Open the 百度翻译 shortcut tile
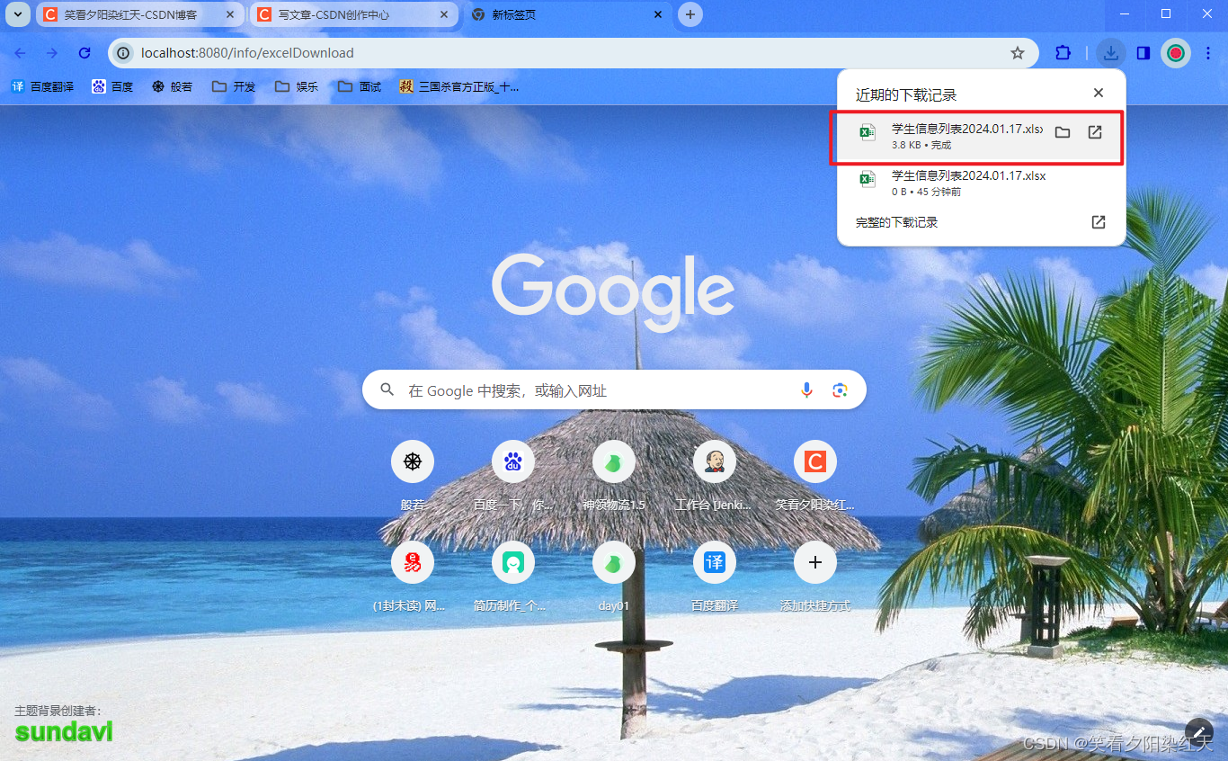This screenshot has width=1228, height=761. click(715, 577)
